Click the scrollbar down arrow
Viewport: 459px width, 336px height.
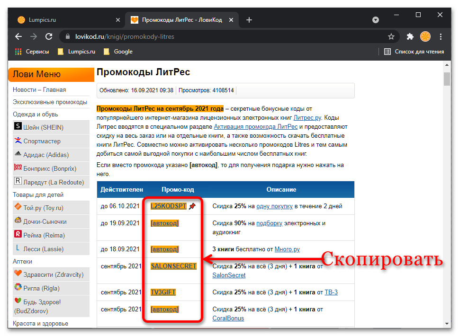click(447, 323)
